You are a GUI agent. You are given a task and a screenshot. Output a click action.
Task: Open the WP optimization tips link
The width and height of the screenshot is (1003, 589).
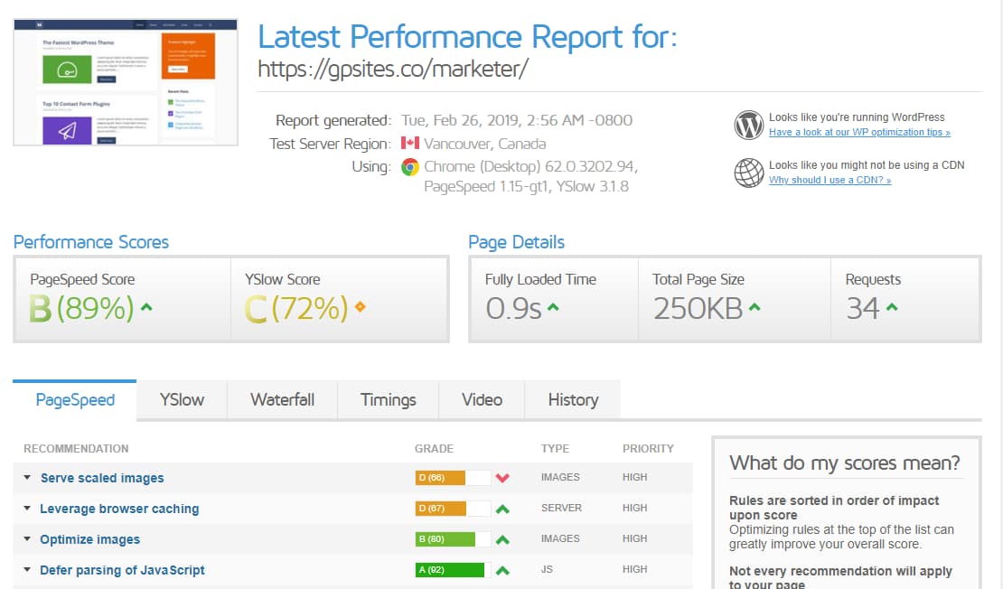pyautogui.click(x=859, y=131)
